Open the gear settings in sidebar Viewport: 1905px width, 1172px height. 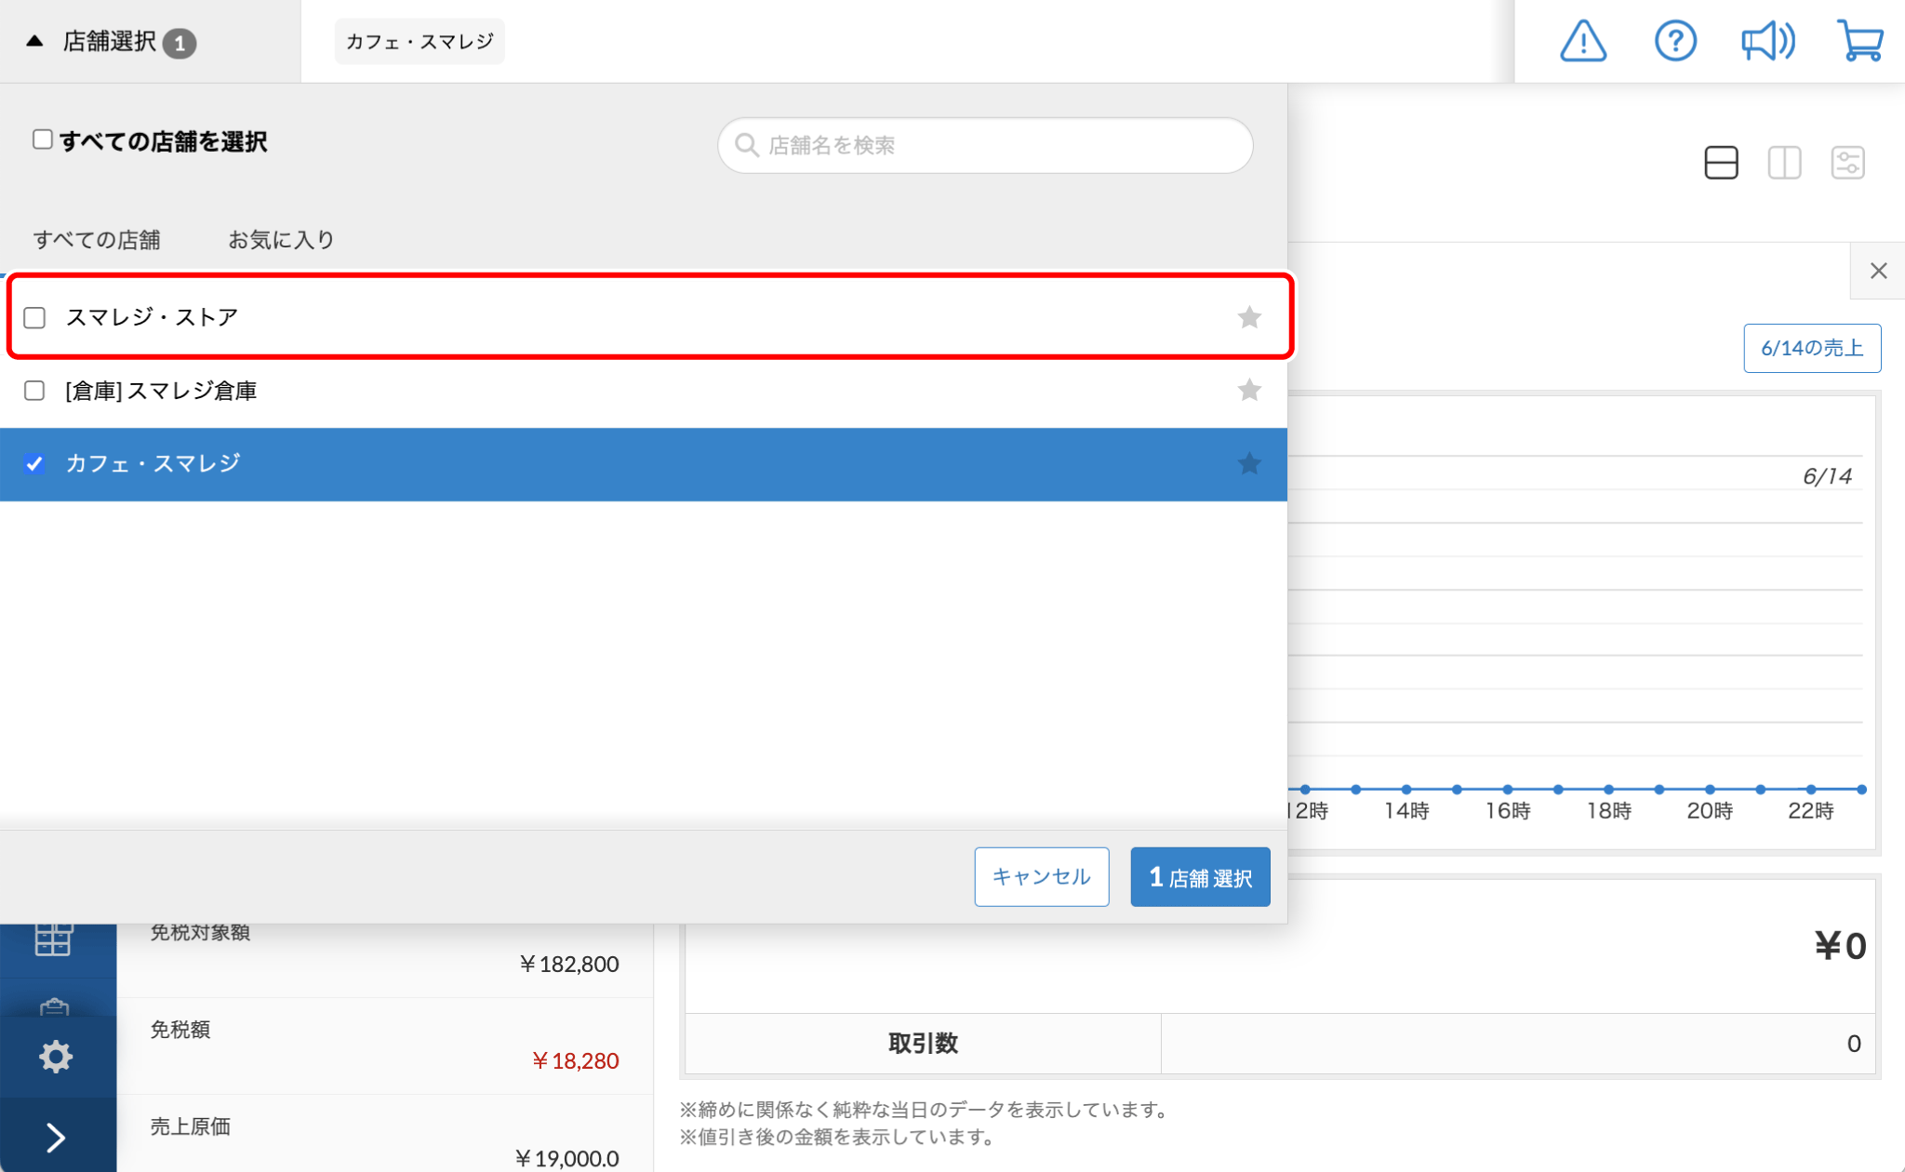(x=56, y=1057)
